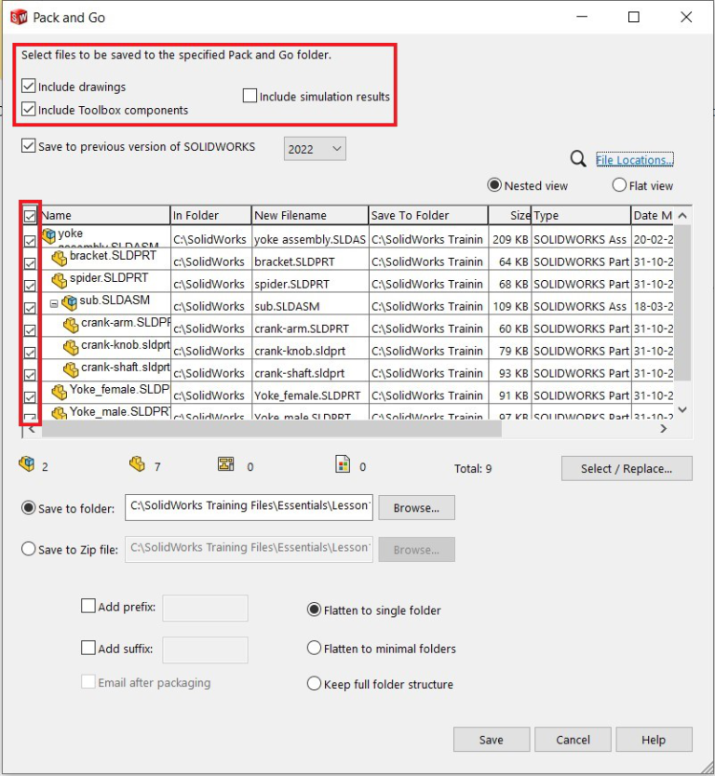
Task: Click the Select / Replace button
Action: coord(627,468)
